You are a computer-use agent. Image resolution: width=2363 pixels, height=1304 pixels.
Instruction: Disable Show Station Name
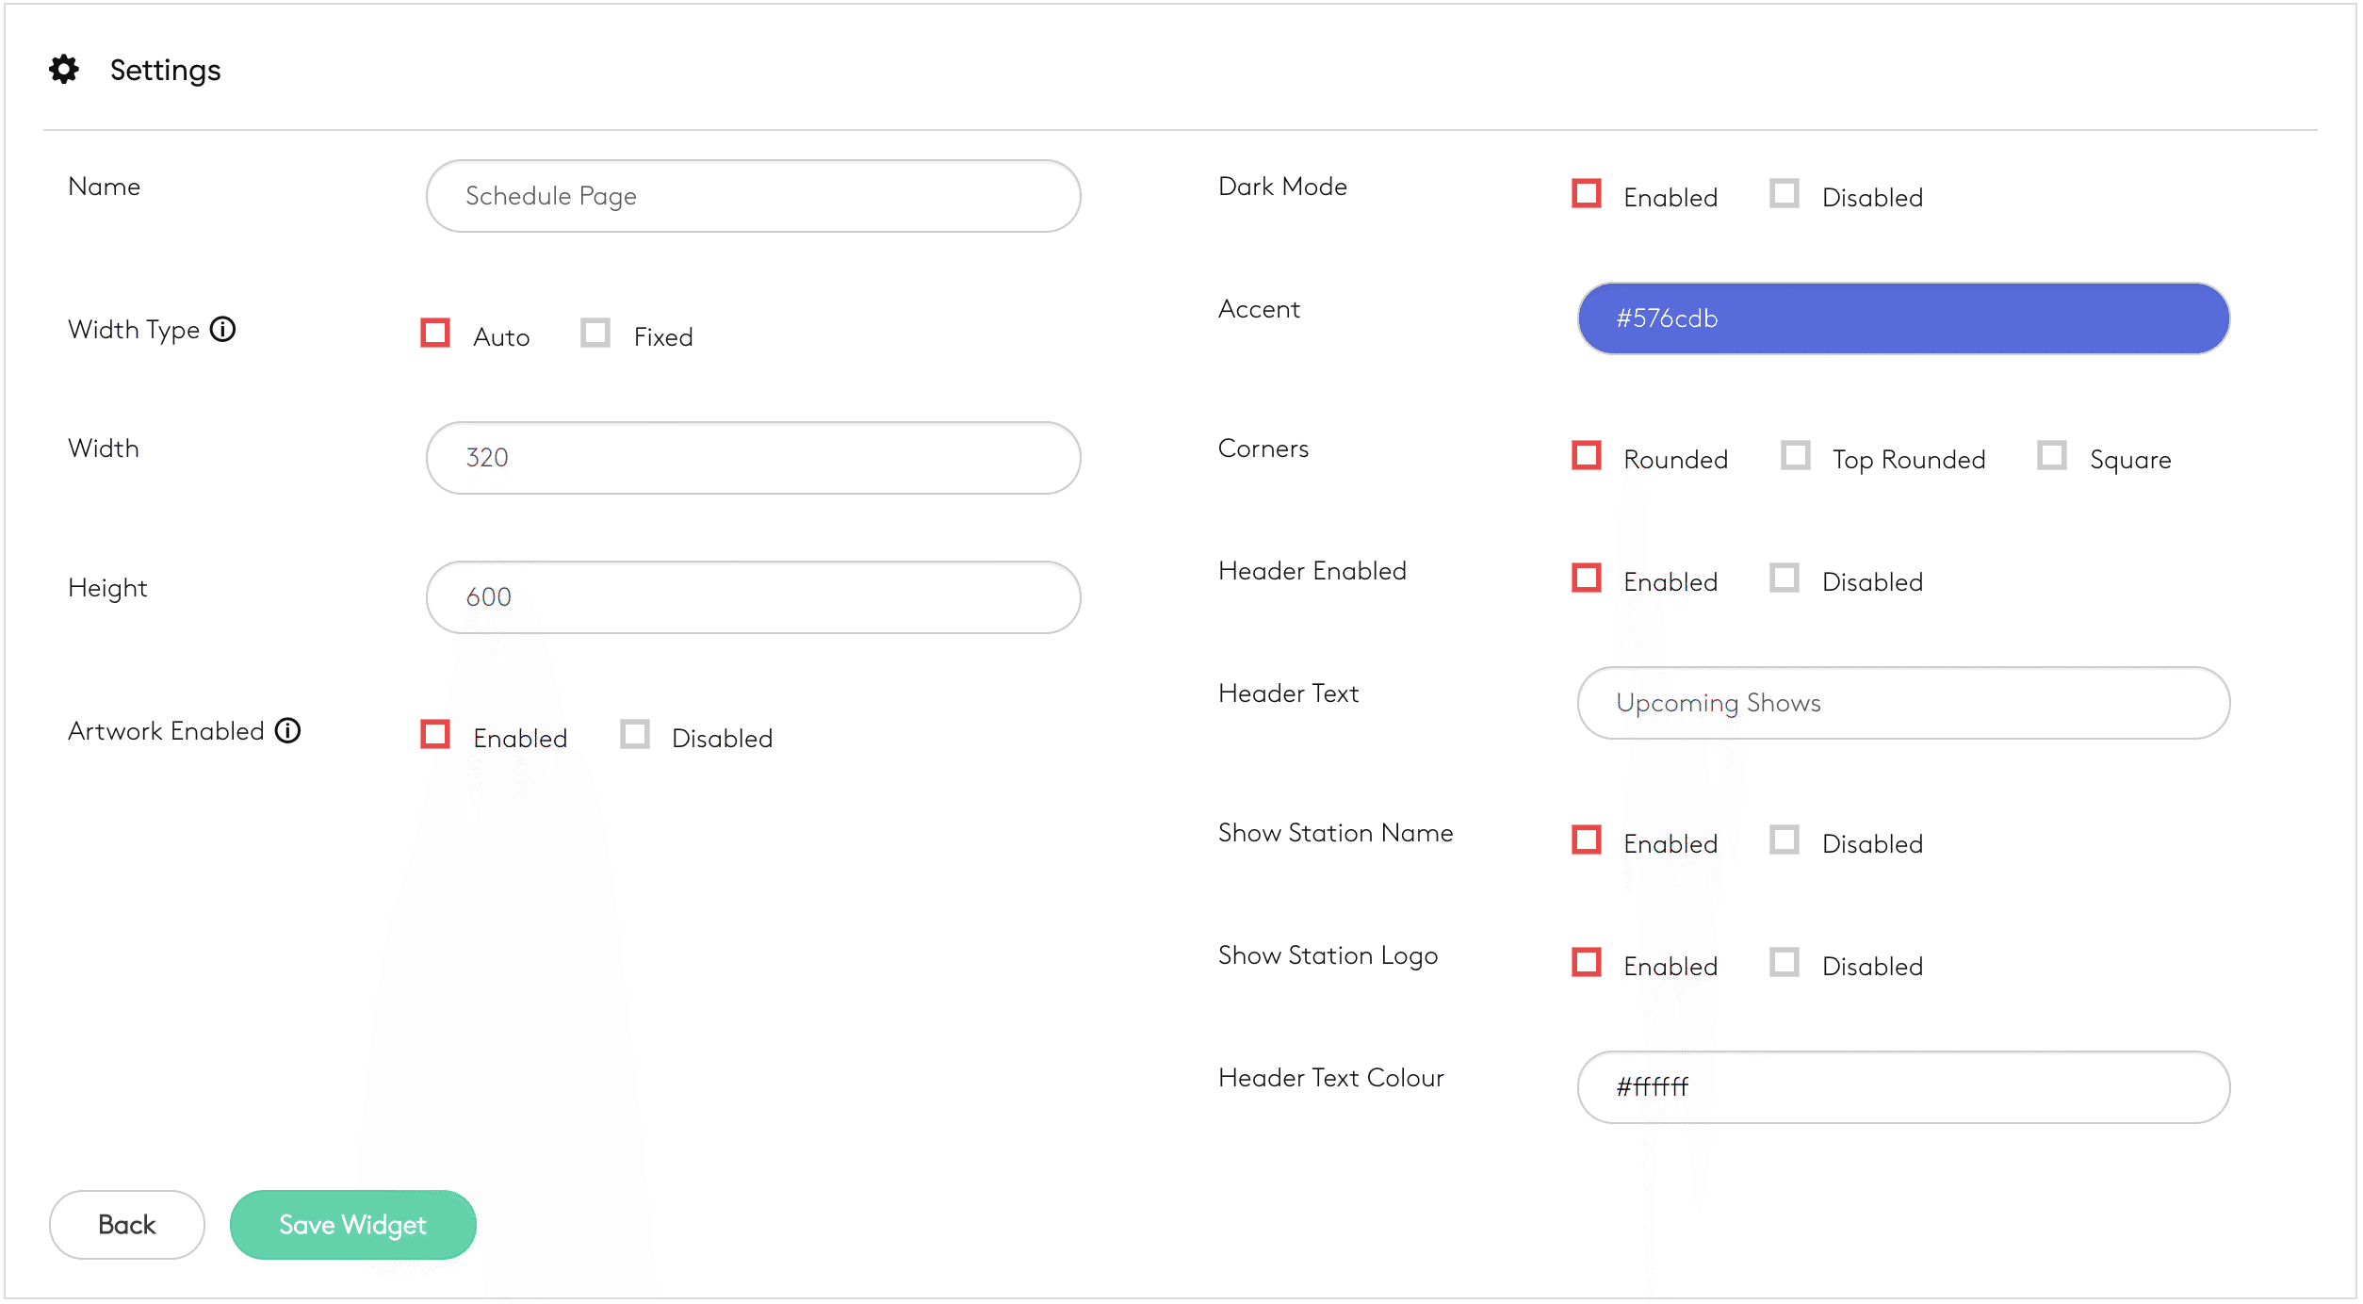coord(1785,839)
